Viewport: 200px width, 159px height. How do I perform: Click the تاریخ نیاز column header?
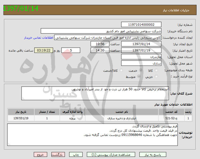pos(21,112)
